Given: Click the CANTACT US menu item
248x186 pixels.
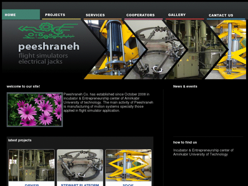Looking at the screenshot, I should [x=226, y=15].
